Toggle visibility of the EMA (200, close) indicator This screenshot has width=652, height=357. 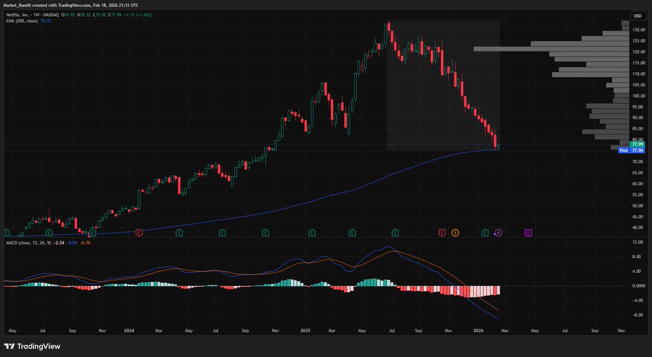[22, 21]
